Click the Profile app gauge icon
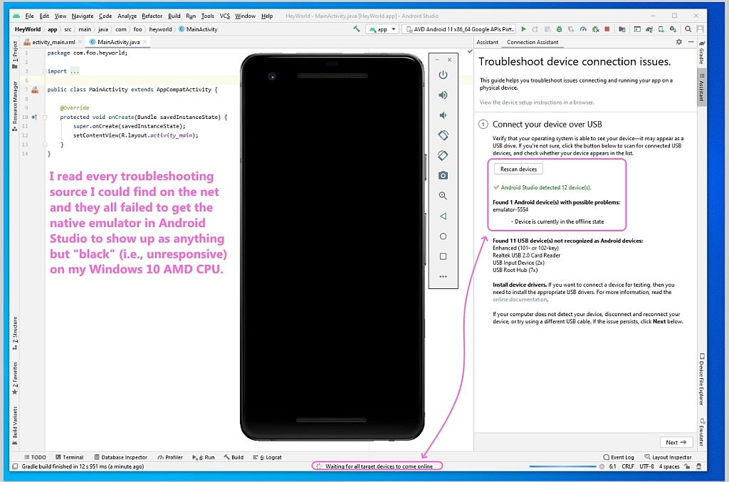729x482 pixels. click(x=583, y=28)
